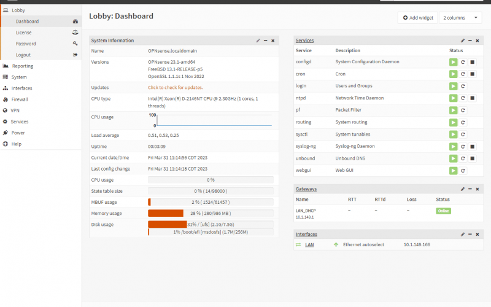
Task: Collapse the System Information widget
Action: coord(265,41)
